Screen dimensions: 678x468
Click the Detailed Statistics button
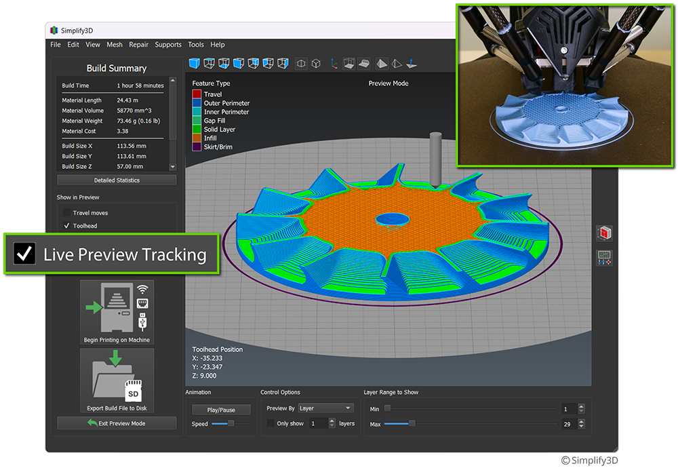pyautogui.click(x=117, y=180)
